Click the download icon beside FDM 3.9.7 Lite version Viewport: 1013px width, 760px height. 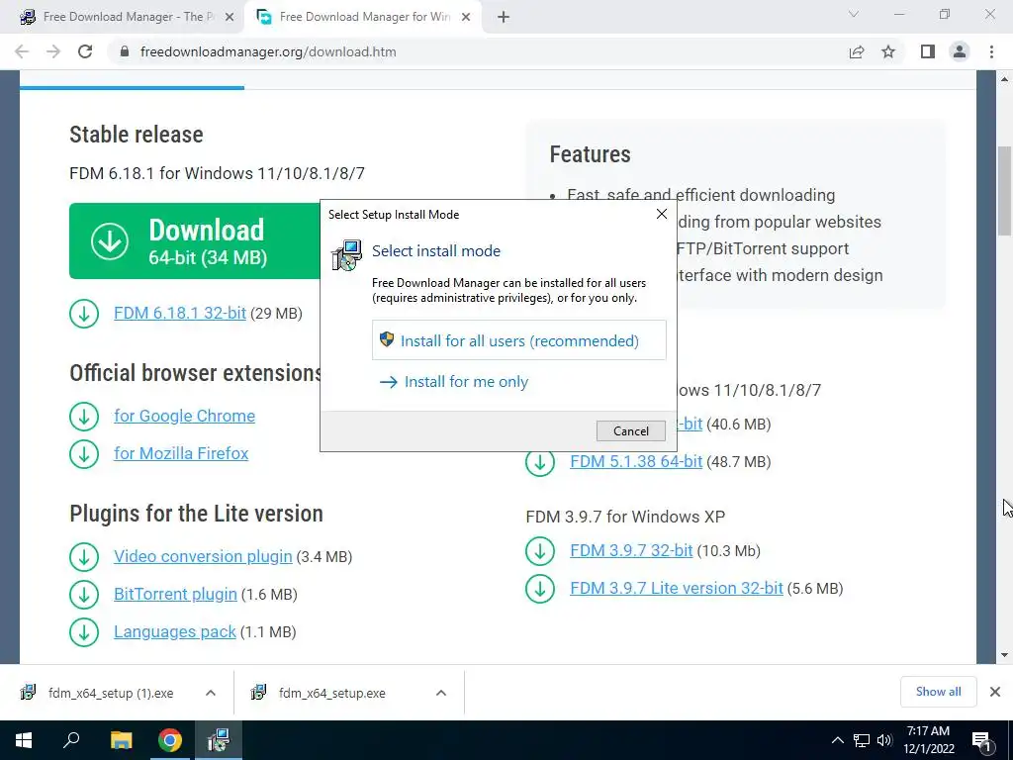[x=540, y=589]
